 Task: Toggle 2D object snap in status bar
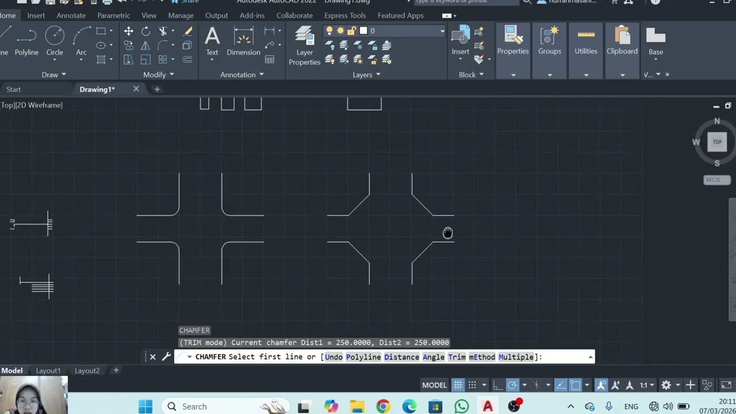(x=575, y=385)
